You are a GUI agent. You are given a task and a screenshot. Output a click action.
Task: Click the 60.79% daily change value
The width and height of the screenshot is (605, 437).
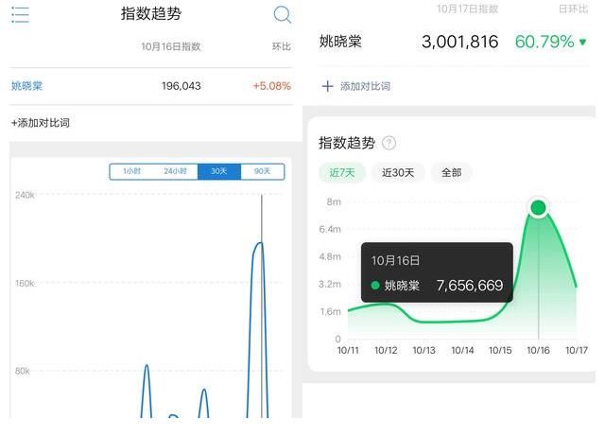(544, 42)
